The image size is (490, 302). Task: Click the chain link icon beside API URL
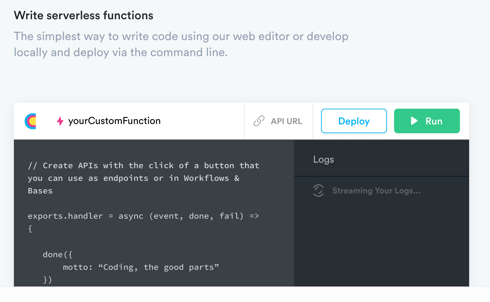click(259, 121)
